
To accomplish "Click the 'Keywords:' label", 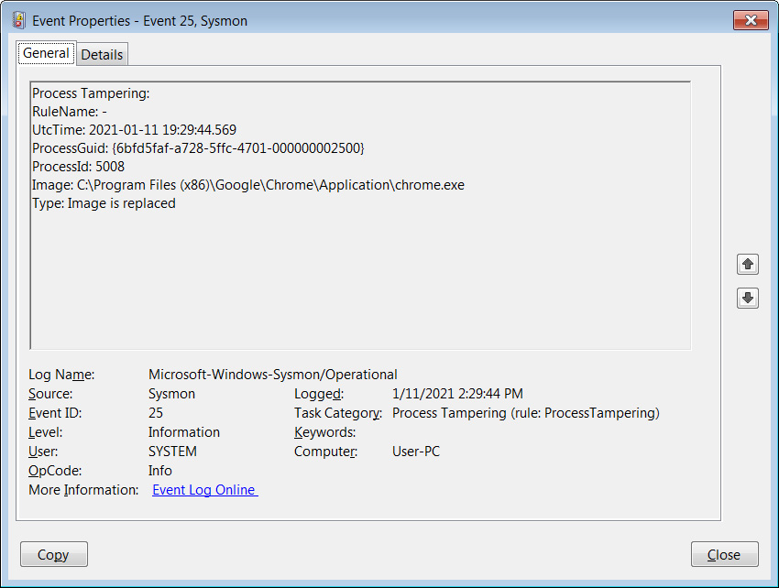I will [325, 432].
